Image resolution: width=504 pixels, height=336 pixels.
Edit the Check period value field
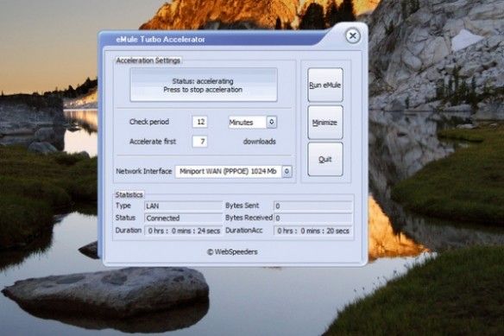[200, 122]
